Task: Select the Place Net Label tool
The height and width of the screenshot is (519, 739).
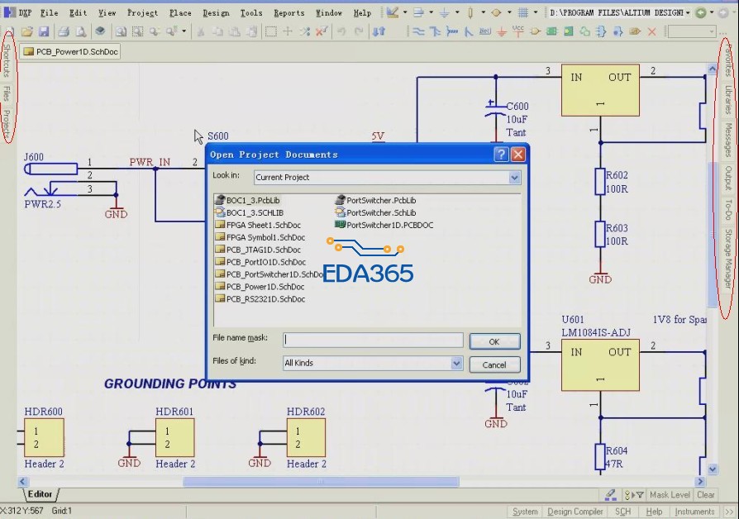Action: point(485,31)
